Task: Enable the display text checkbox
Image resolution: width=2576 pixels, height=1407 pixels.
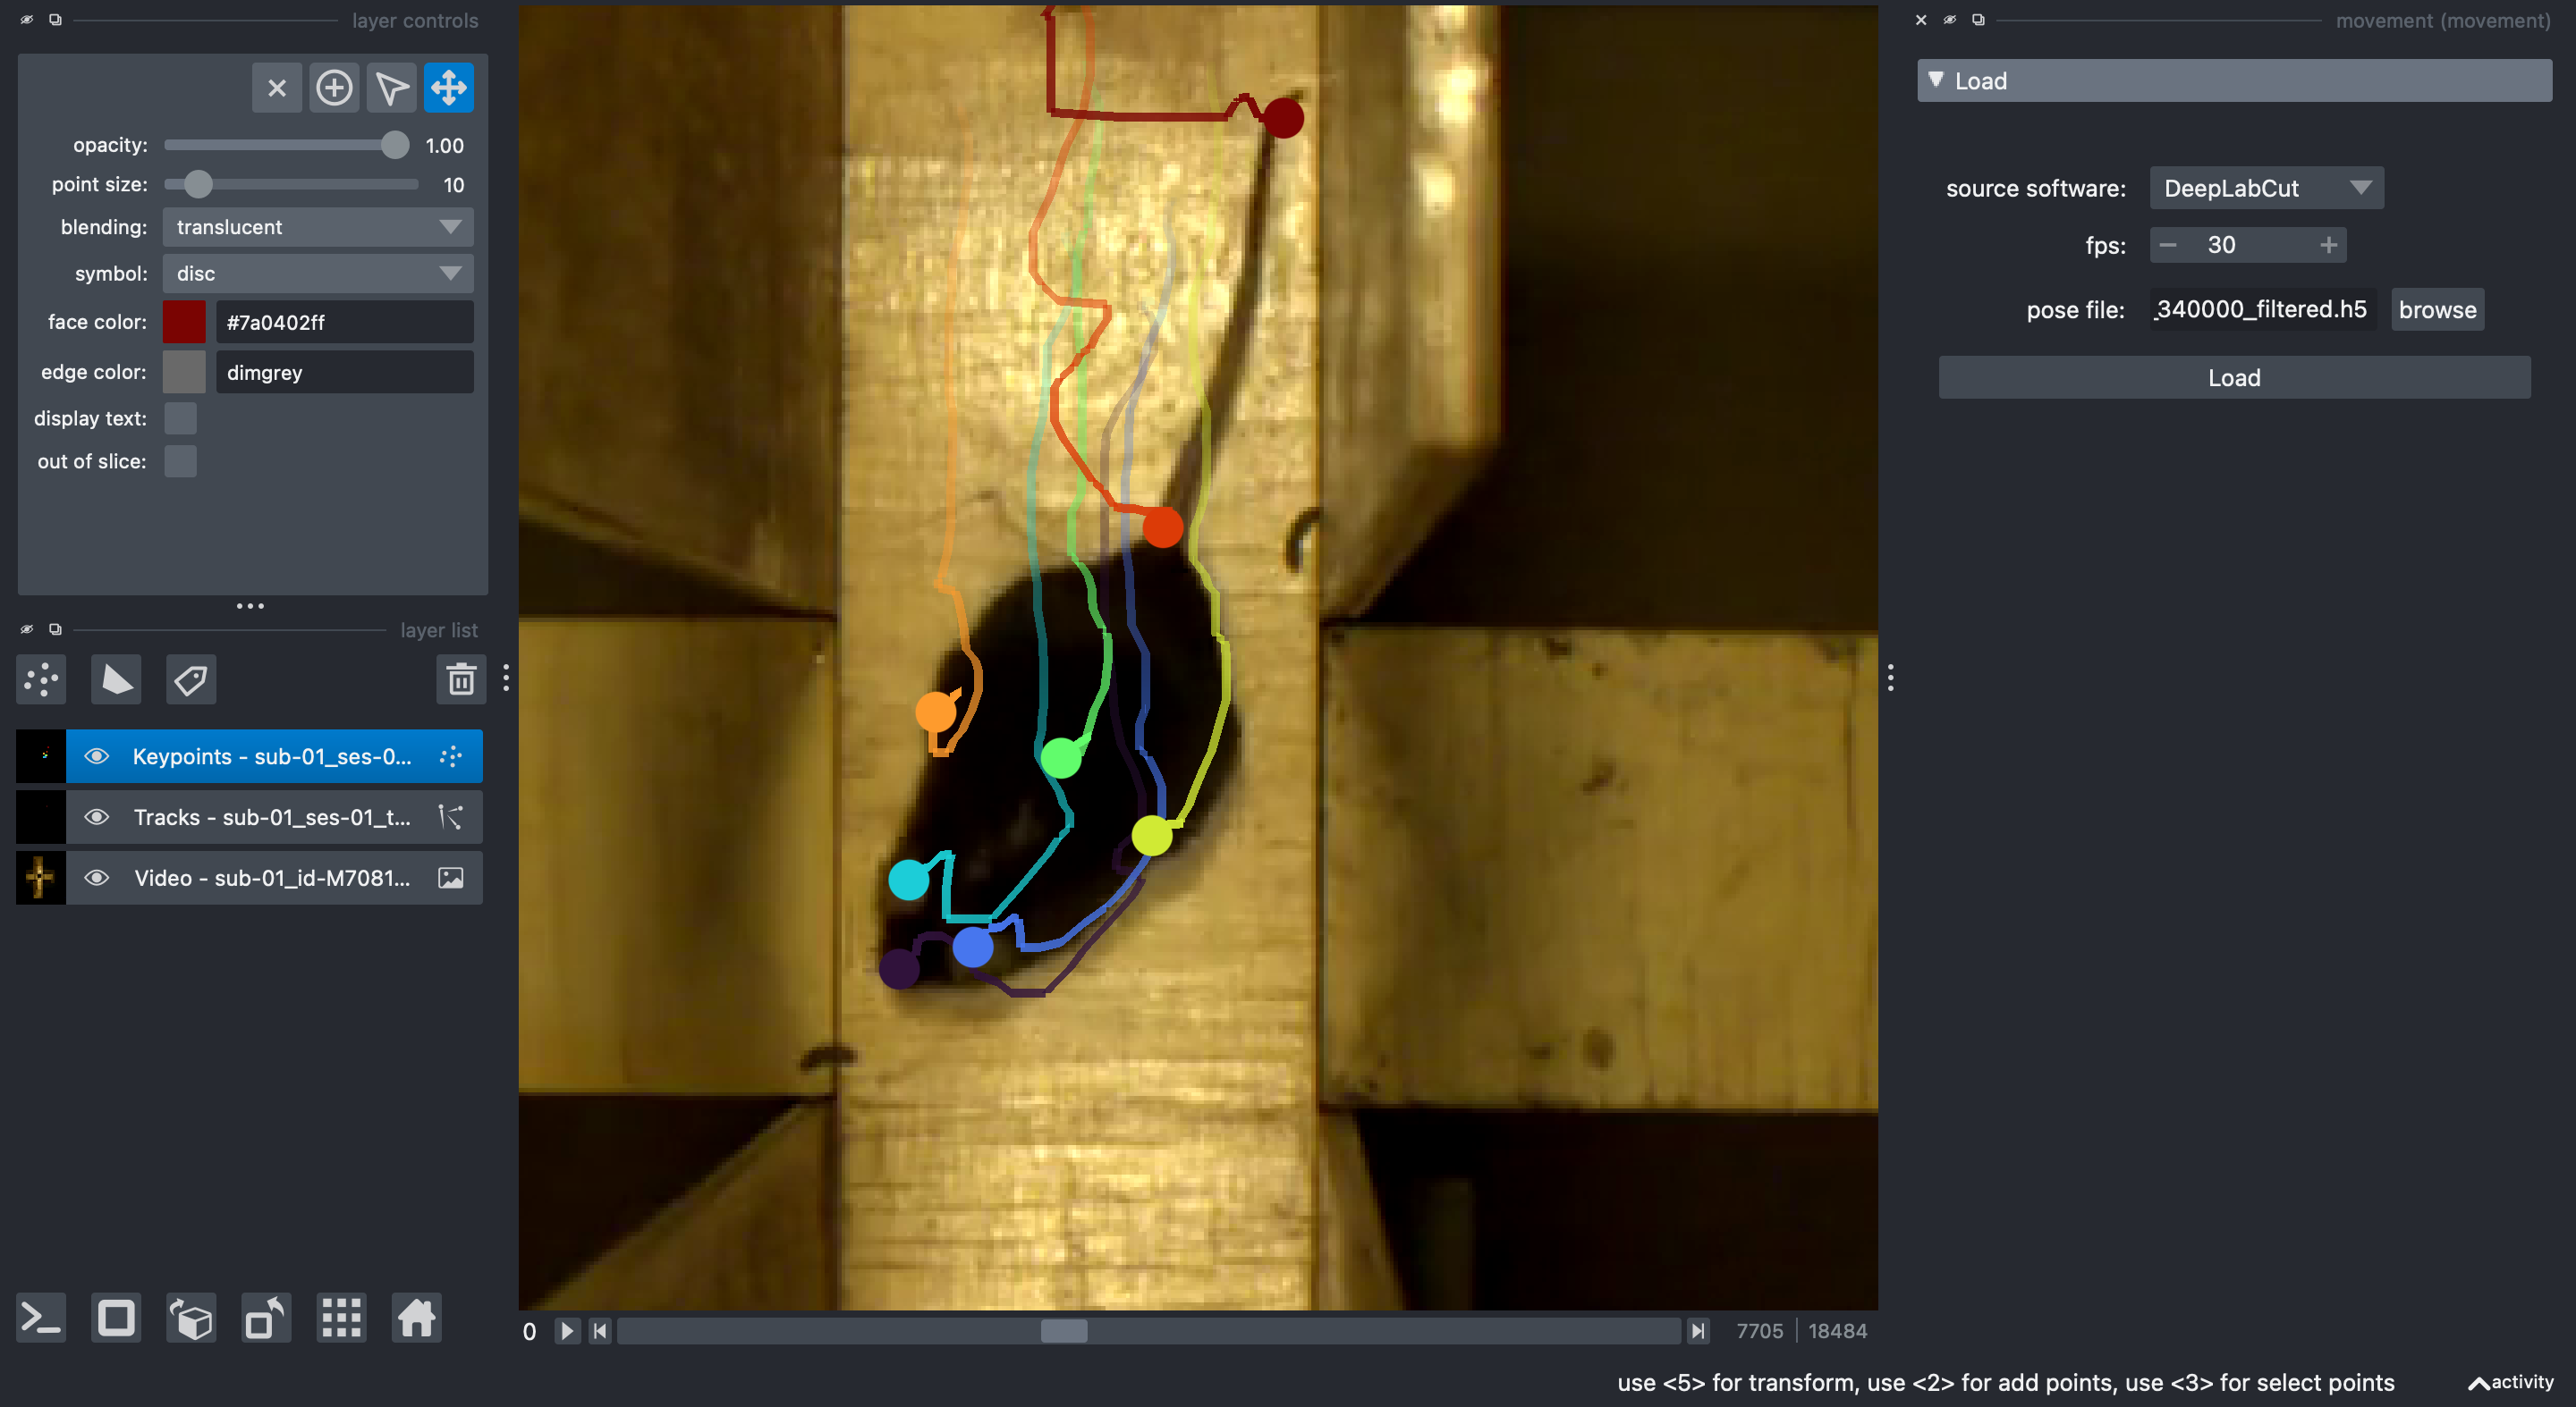Action: pyautogui.click(x=180, y=418)
